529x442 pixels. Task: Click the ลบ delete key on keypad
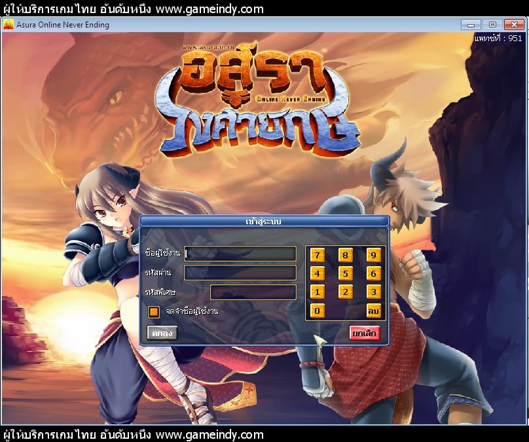pyautogui.click(x=373, y=311)
